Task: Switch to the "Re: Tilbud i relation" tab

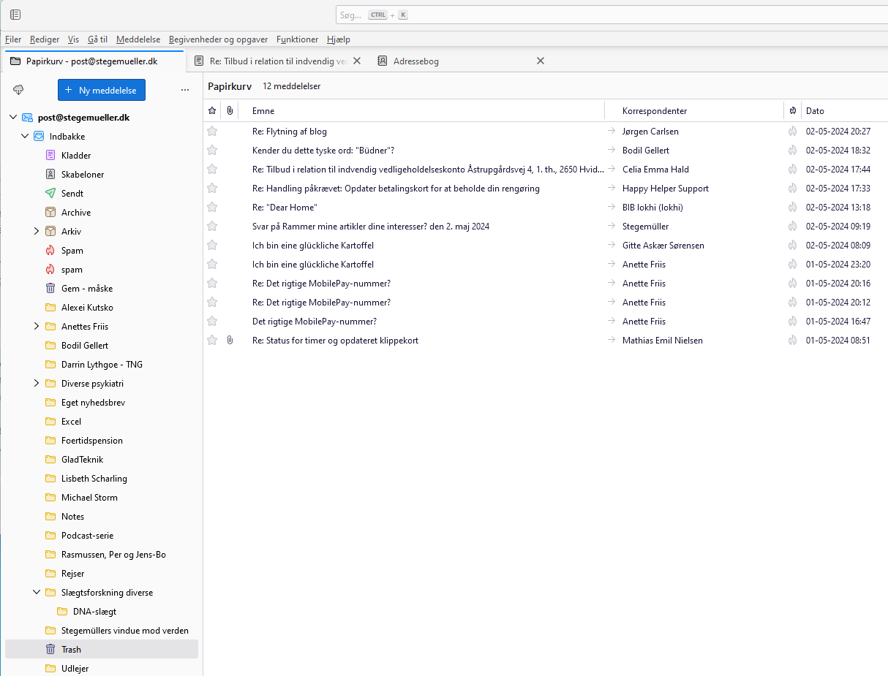Action: 278,61
